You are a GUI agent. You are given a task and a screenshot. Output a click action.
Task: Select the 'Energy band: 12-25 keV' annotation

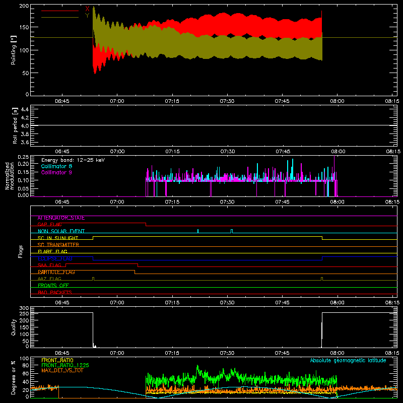pyautogui.click(x=73, y=160)
